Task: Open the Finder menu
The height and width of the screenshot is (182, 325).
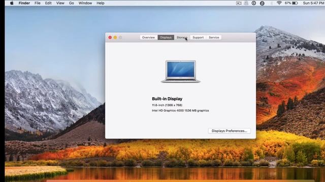Action: pos(24,3)
